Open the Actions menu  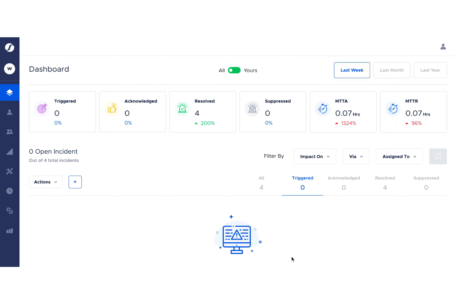45,182
